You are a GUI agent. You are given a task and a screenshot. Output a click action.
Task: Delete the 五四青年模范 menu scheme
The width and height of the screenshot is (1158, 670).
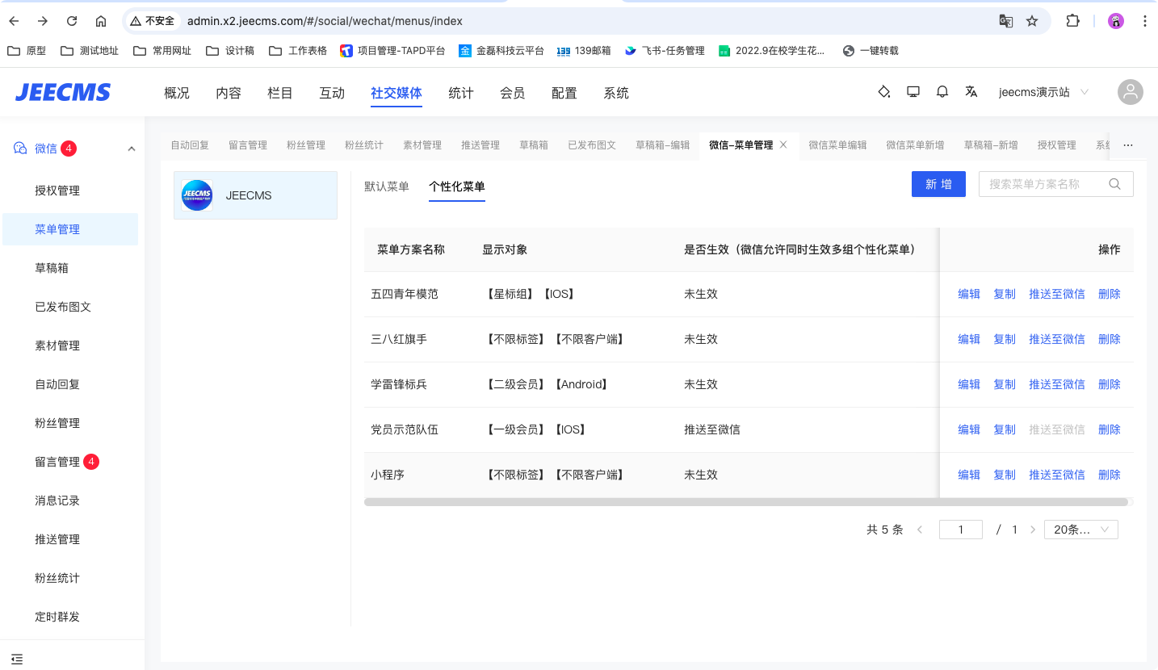pyautogui.click(x=1109, y=294)
